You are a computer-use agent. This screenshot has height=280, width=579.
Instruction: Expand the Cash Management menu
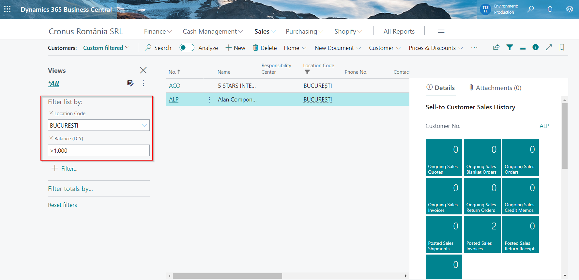click(x=213, y=31)
